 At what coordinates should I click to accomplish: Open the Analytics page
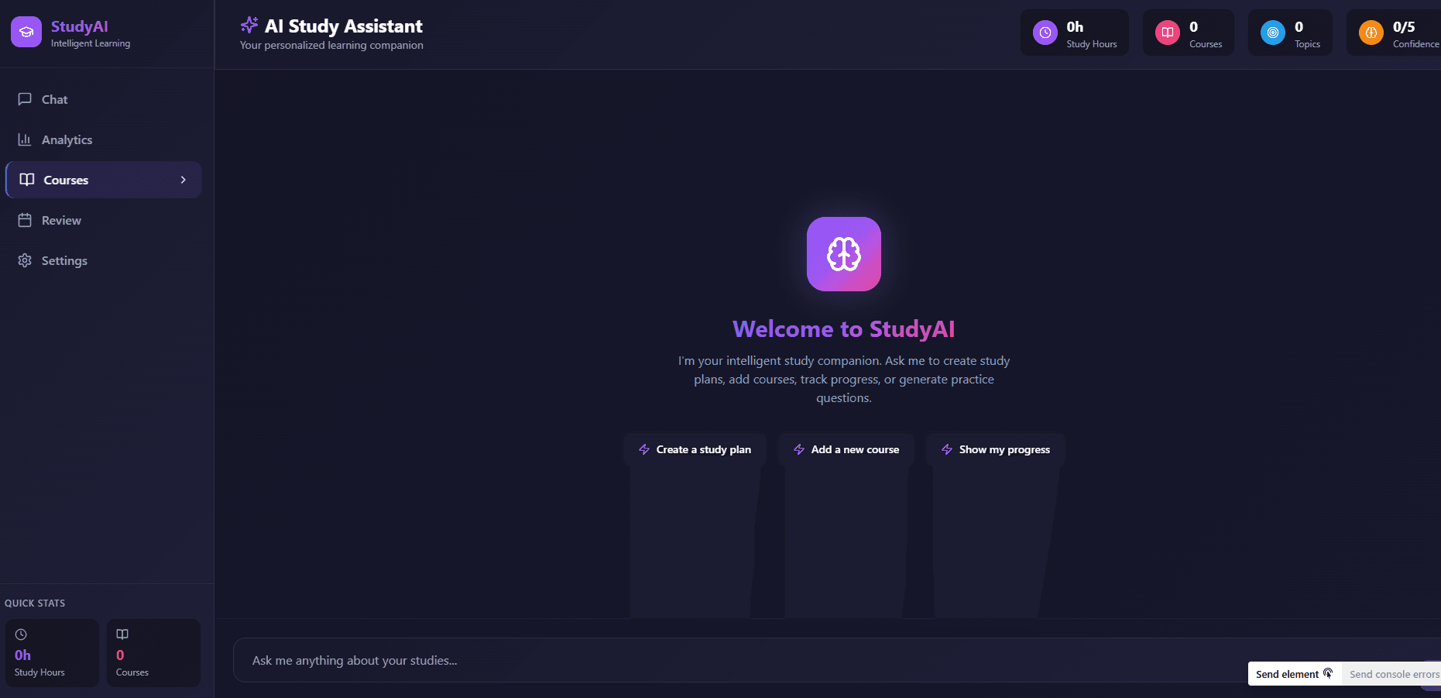[67, 139]
